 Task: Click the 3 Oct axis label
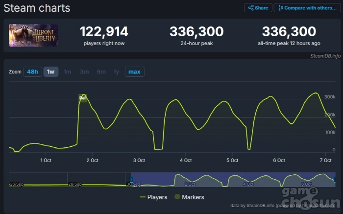[x=139, y=160]
